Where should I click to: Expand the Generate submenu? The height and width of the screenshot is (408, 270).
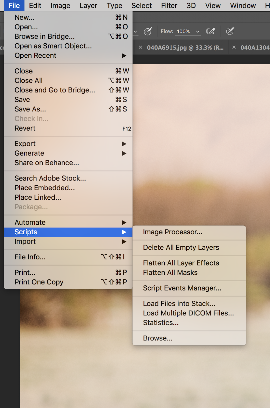point(68,153)
